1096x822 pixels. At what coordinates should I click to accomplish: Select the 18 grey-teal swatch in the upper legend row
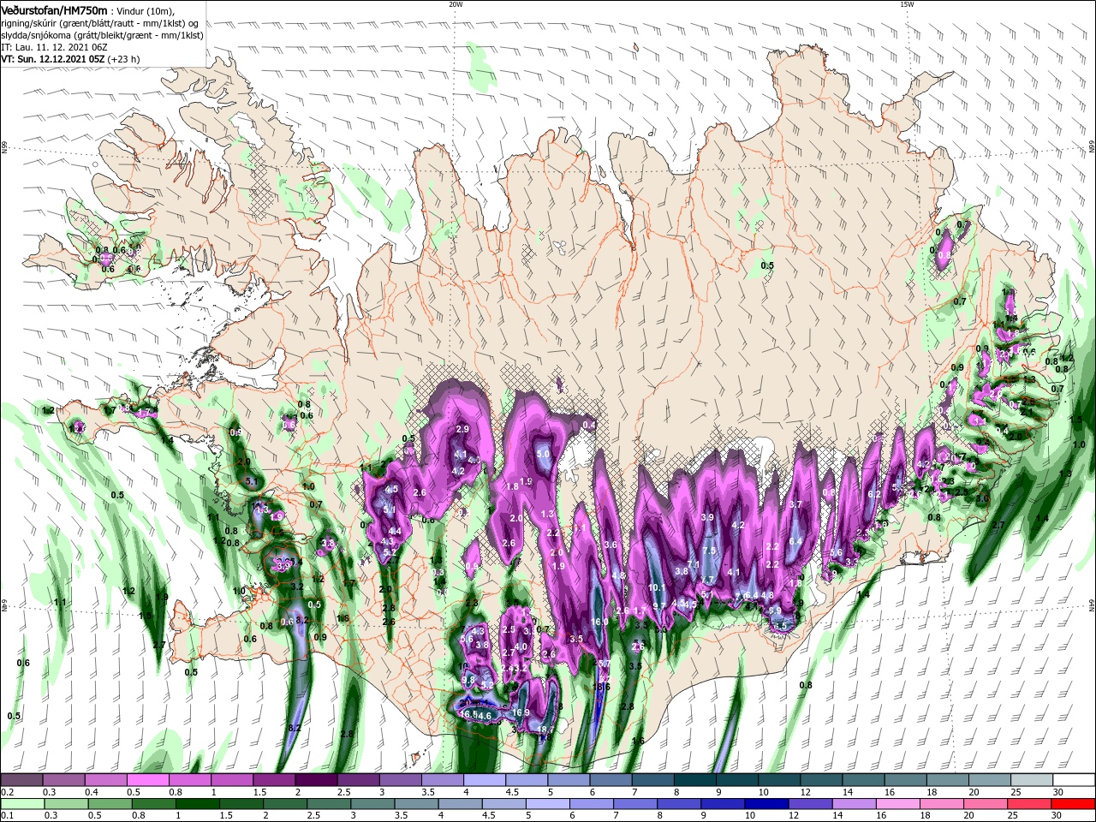(x=948, y=780)
